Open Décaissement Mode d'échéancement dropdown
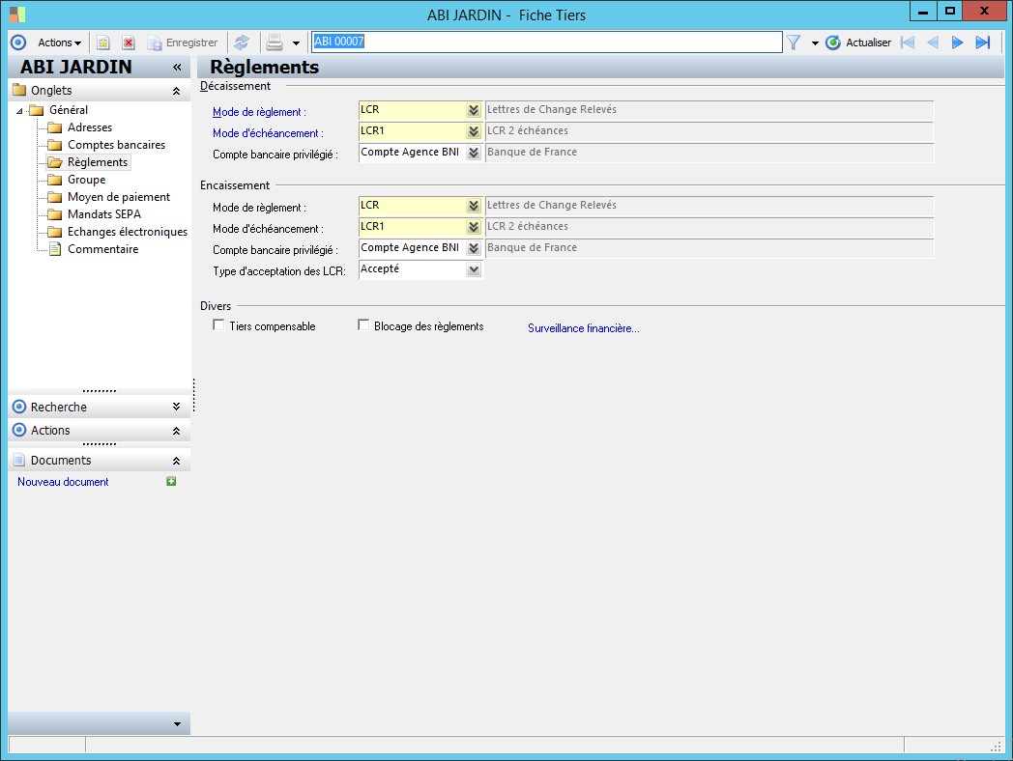 coord(474,131)
